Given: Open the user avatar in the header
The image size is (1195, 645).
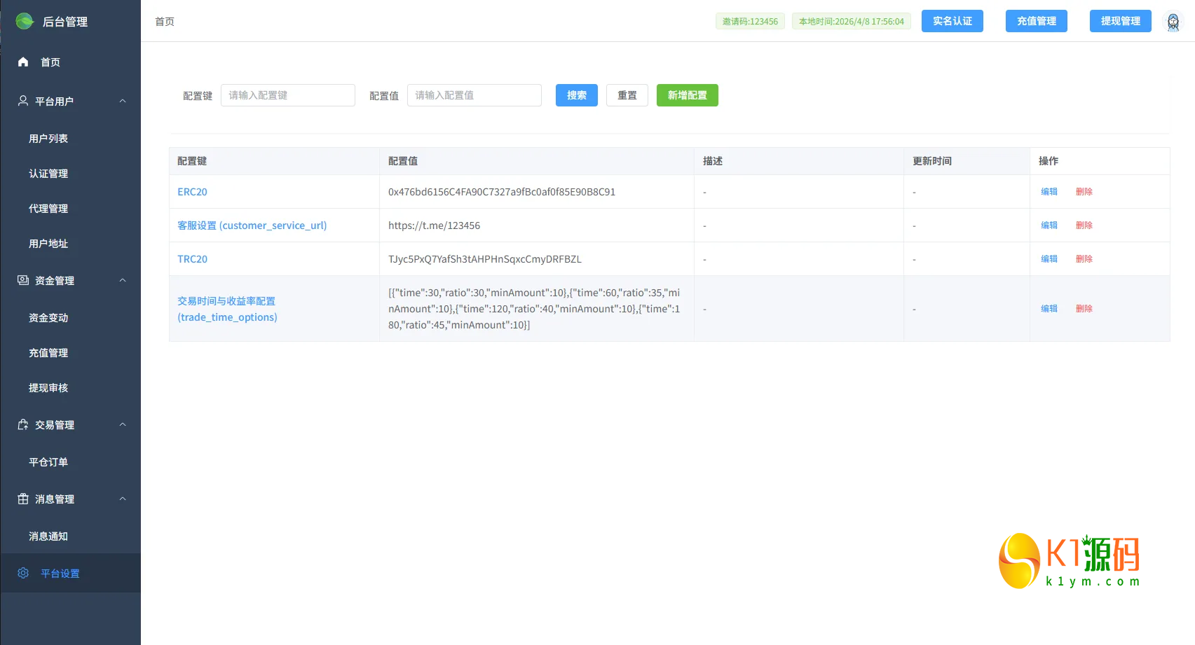Looking at the screenshot, I should (x=1173, y=21).
